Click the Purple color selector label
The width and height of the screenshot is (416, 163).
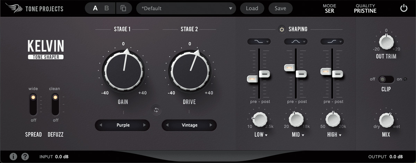tap(123, 125)
